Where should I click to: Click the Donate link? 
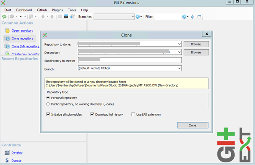(16, 160)
